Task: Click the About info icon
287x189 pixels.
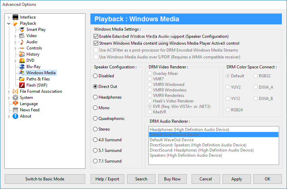Action: click(x=15, y=116)
